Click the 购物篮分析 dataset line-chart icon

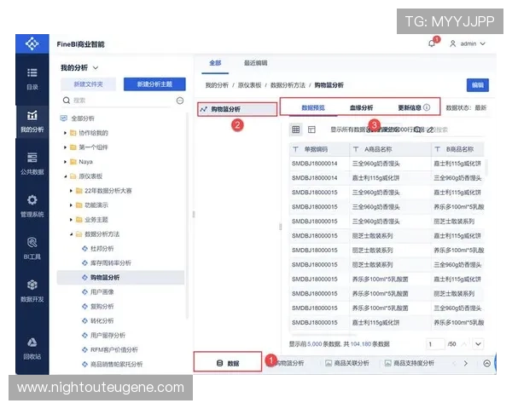tap(204, 109)
